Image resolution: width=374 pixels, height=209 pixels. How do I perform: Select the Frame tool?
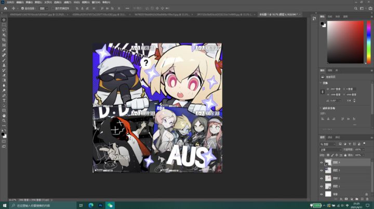coord(4,45)
